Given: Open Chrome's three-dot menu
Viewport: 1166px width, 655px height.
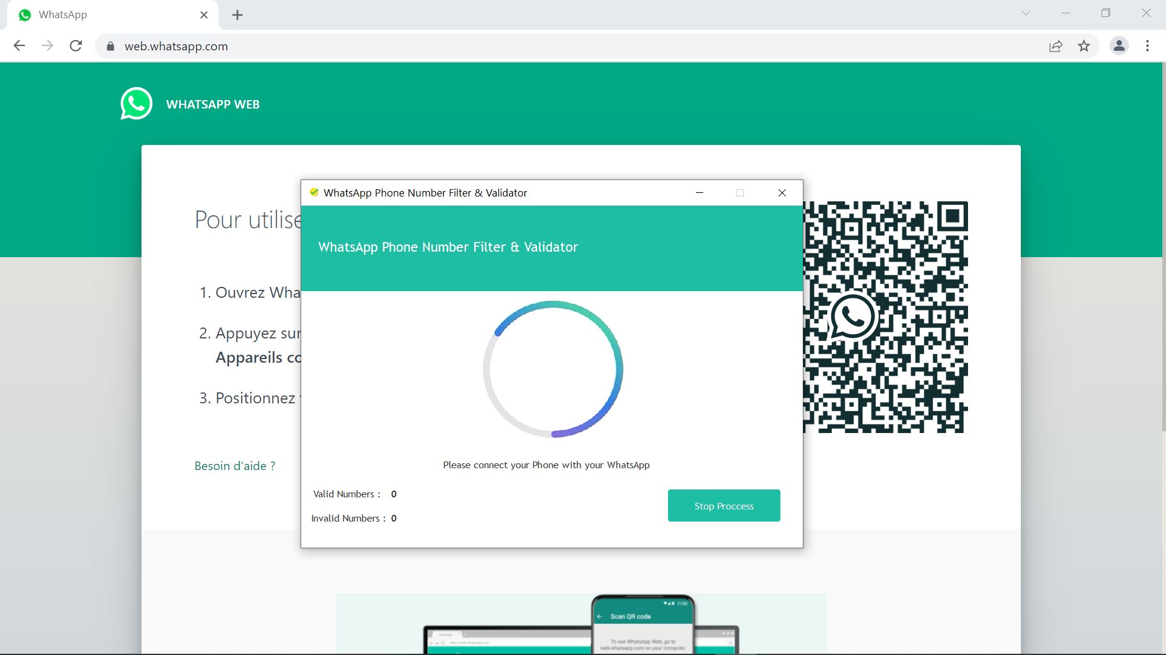Looking at the screenshot, I should (1147, 46).
